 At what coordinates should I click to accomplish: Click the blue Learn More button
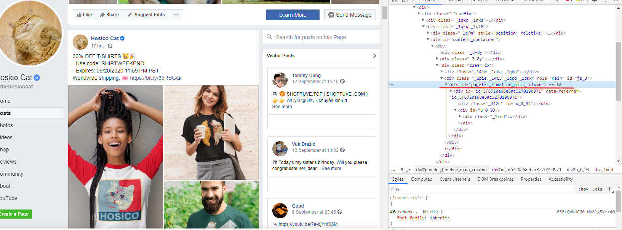[x=293, y=15]
